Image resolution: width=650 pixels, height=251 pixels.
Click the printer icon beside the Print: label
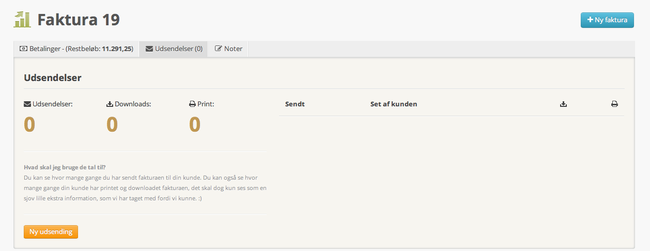pos(192,104)
